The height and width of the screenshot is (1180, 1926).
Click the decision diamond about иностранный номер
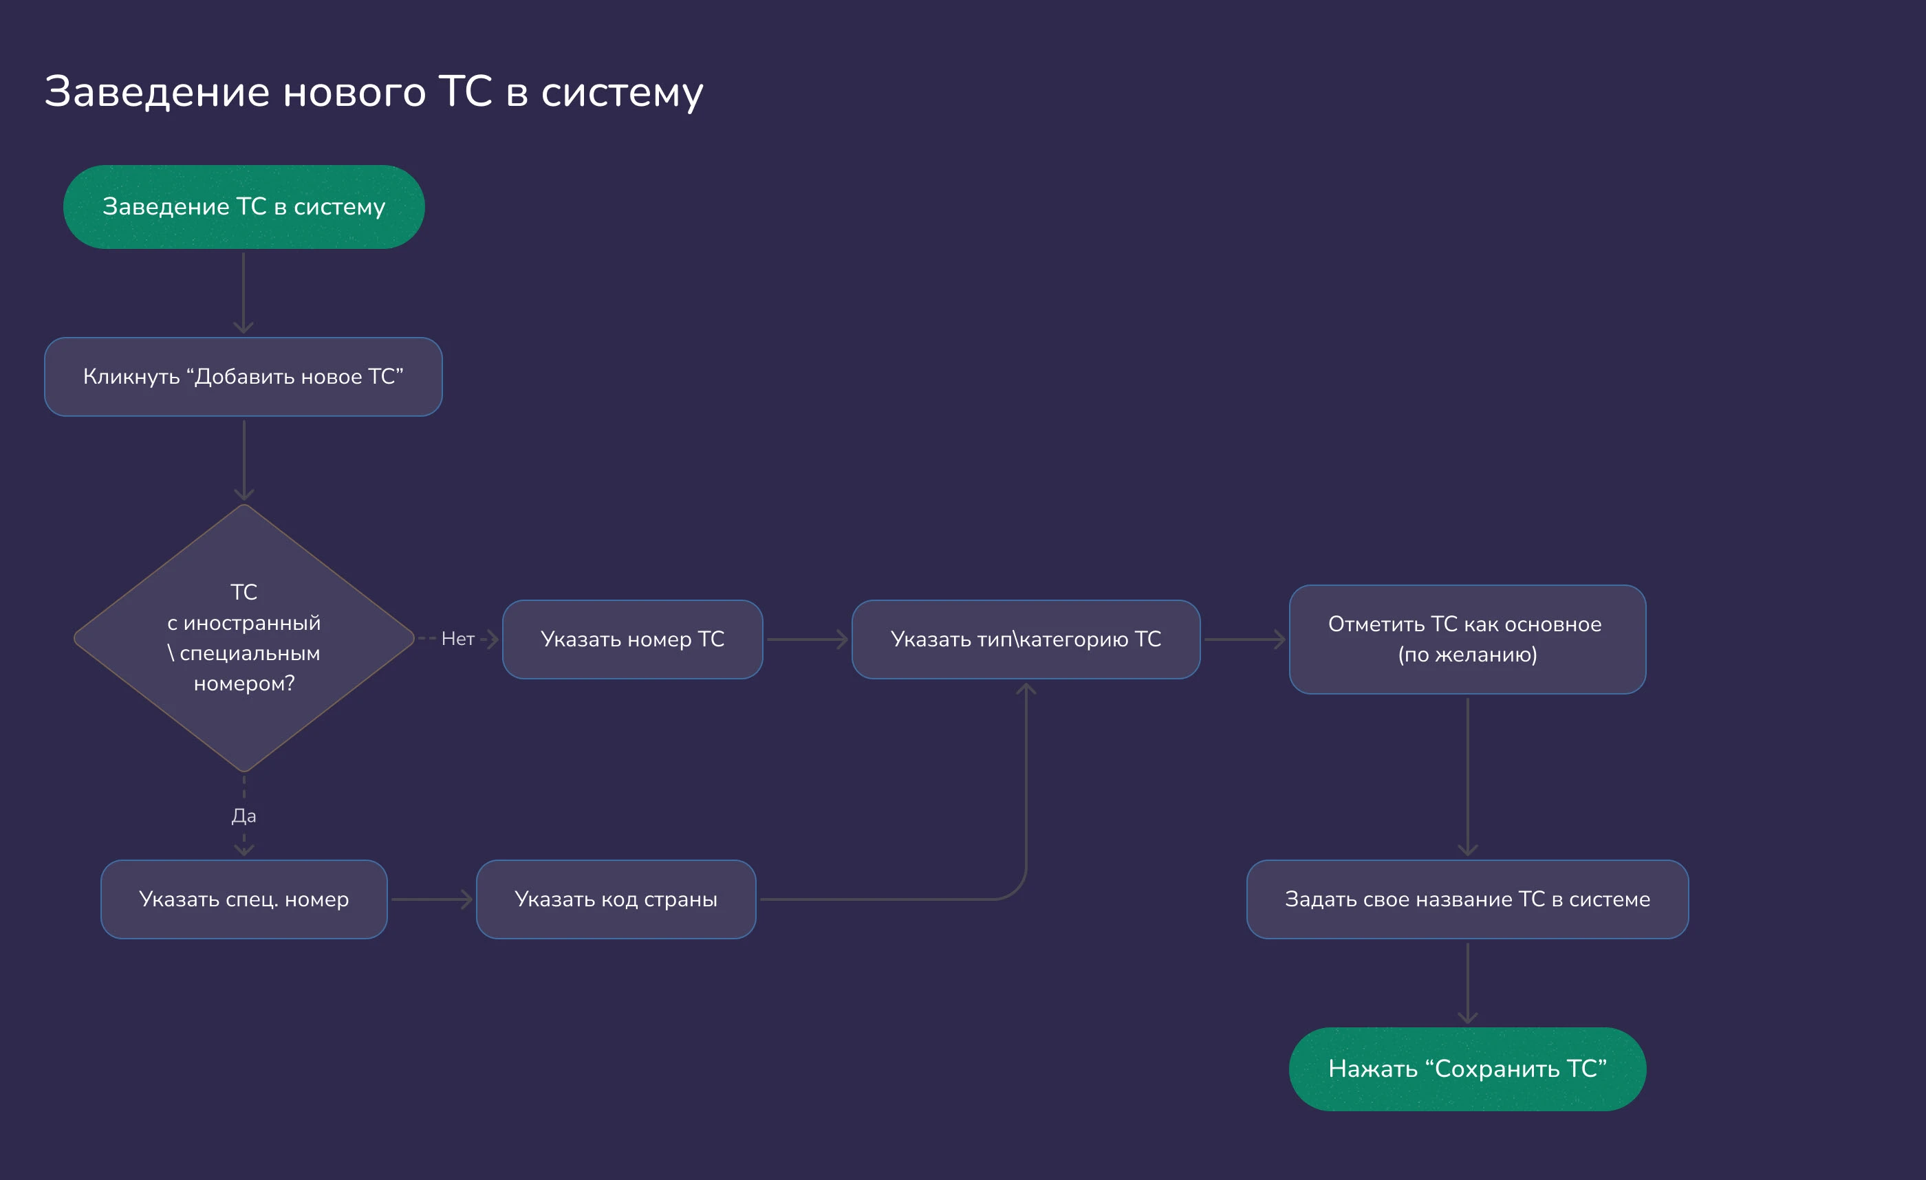pos(243,637)
